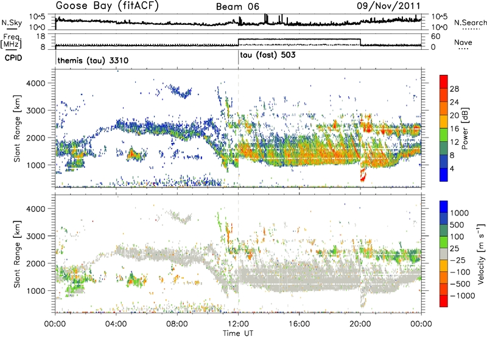Click the blue bottom of Power color bar
This screenshot has height=337, width=487.
point(444,175)
